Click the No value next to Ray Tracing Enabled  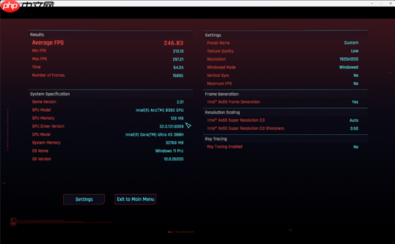[x=355, y=147]
